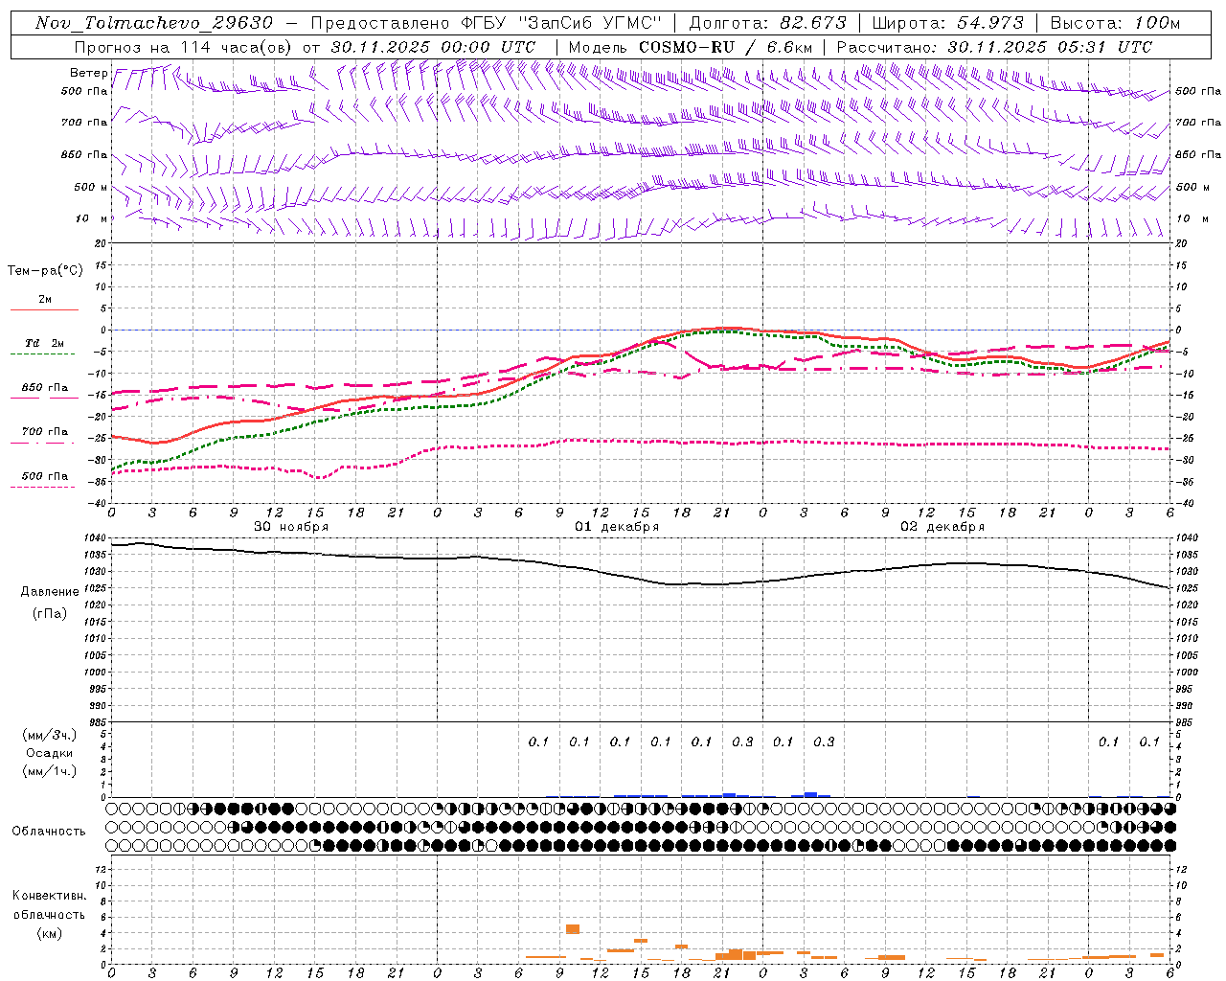Click the Td 2м legend entry
This screenshot has height=981, width=1226.
(x=44, y=343)
